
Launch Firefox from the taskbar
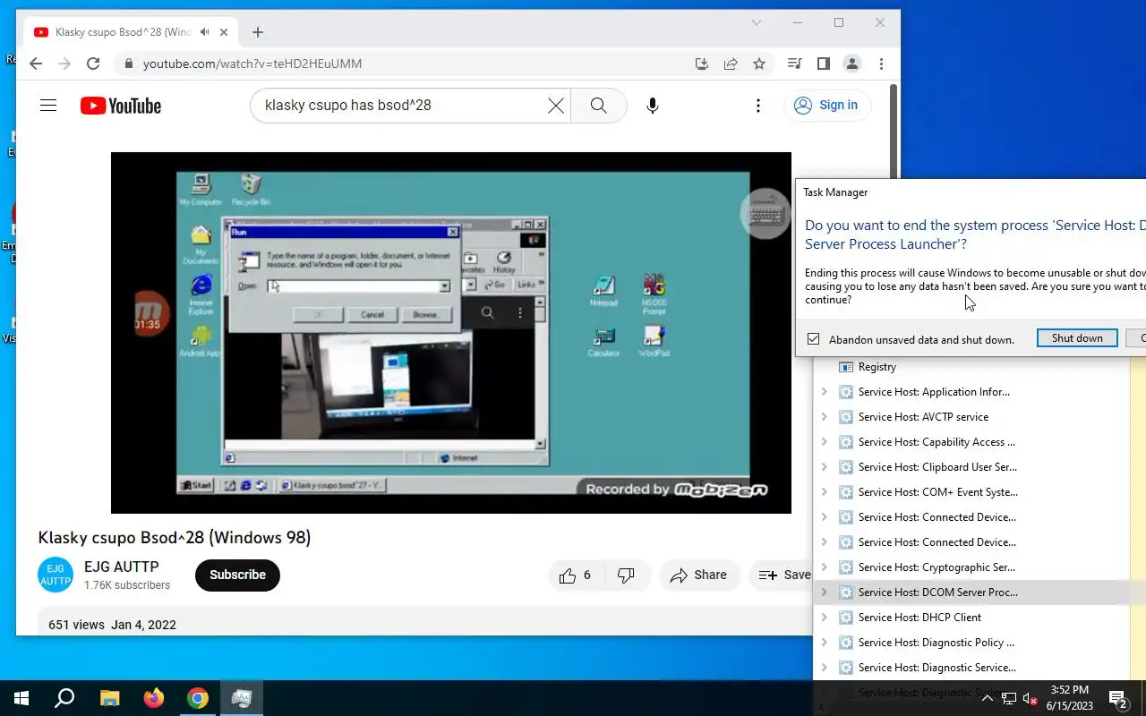[x=154, y=698]
